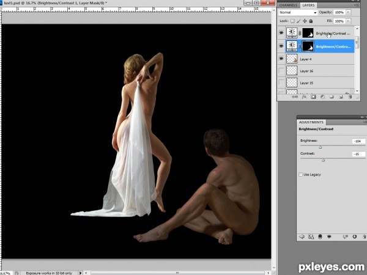Viewport: 367px width, 275px height.
Task: Click vertical scrollbar down arrow of canvas
Action: tap(273, 267)
